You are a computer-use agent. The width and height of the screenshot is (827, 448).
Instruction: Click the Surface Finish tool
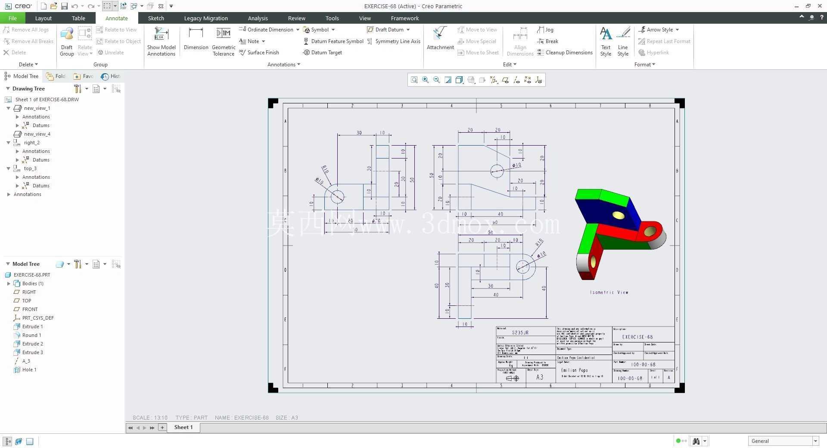click(x=259, y=53)
